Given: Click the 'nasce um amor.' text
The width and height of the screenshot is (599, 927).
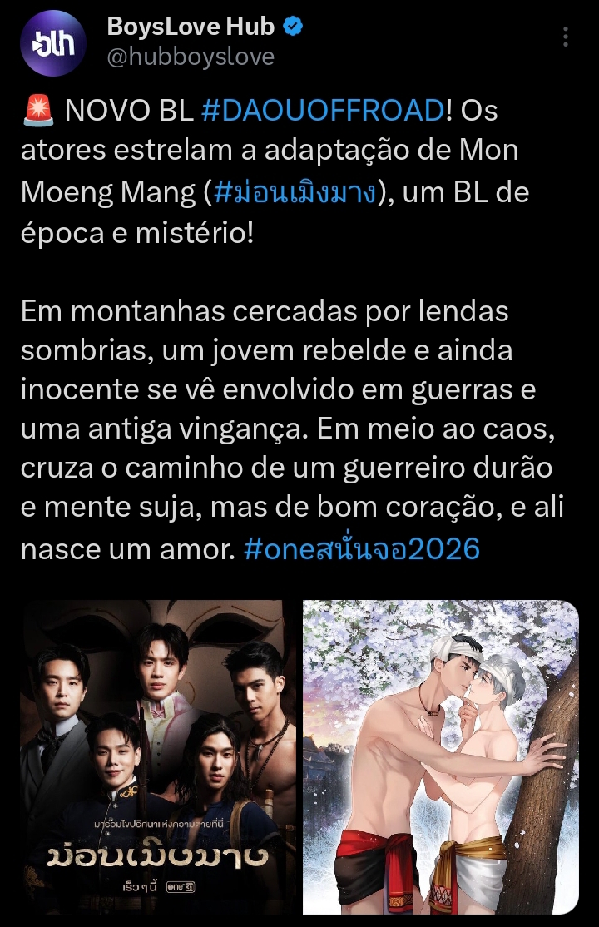Looking at the screenshot, I should click(x=128, y=549).
